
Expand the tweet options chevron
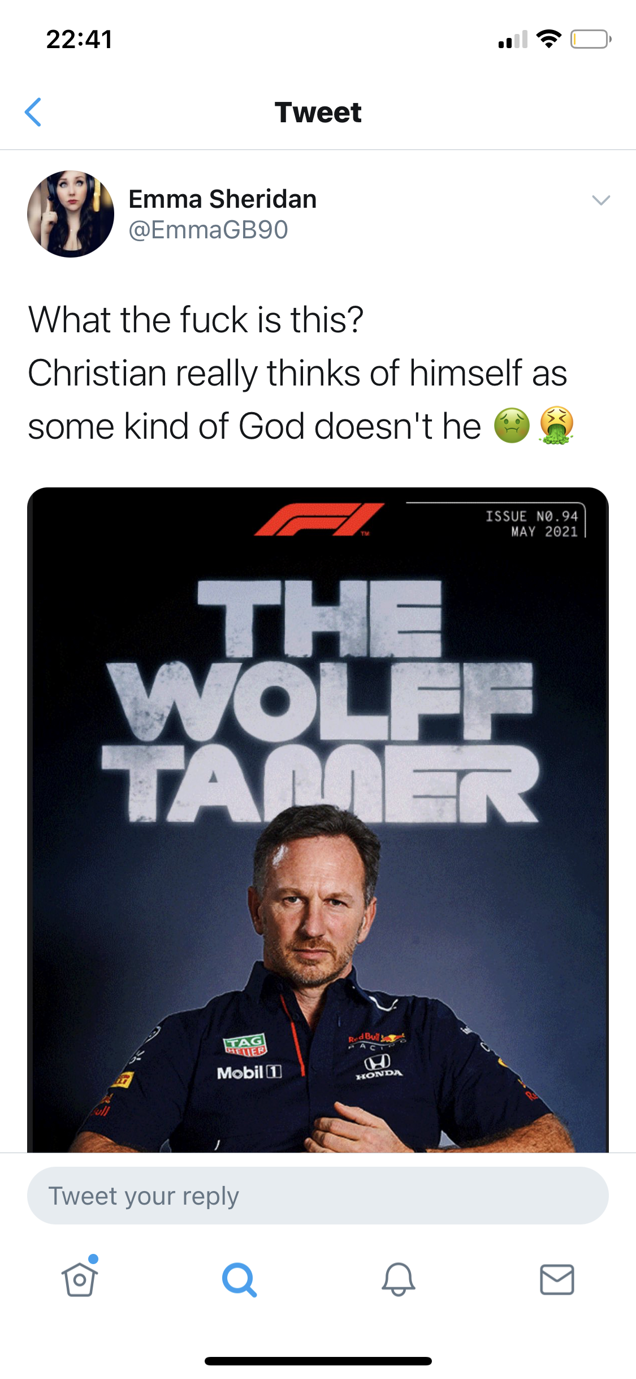601,200
